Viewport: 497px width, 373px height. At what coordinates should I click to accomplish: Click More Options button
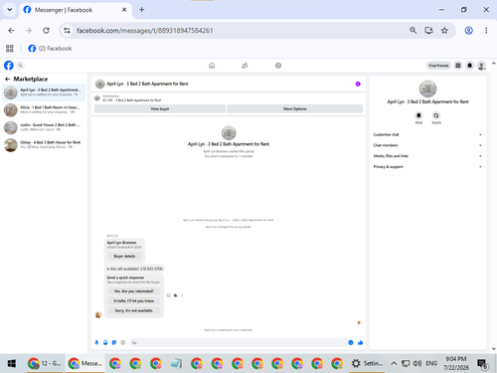[x=294, y=108]
